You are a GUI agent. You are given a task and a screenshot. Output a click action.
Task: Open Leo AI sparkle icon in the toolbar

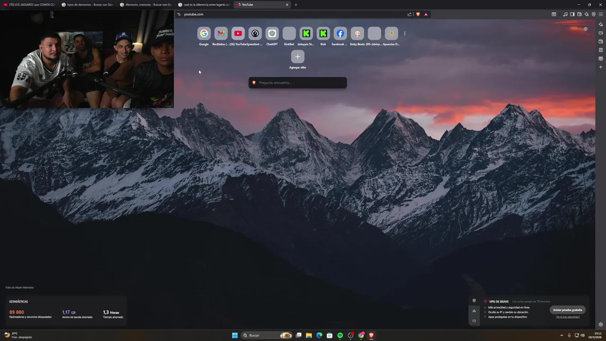pyautogui.click(x=586, y=14)
